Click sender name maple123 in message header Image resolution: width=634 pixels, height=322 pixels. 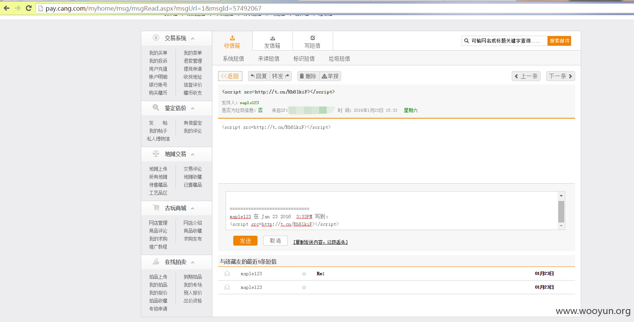pyautogui.click(x=249, y=103)
